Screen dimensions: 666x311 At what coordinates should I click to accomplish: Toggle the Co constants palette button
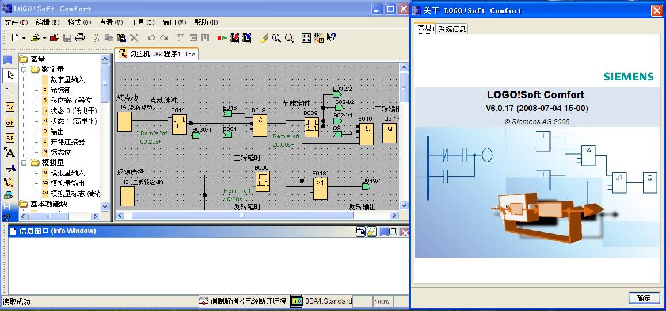tap(9, 107)
